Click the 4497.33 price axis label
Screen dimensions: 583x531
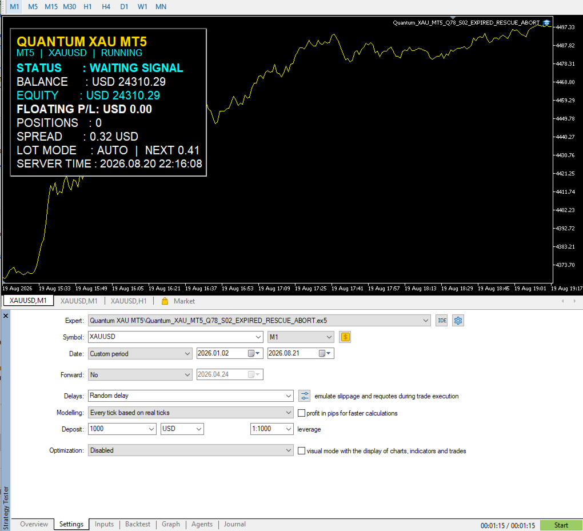click(x=565, y=27)
